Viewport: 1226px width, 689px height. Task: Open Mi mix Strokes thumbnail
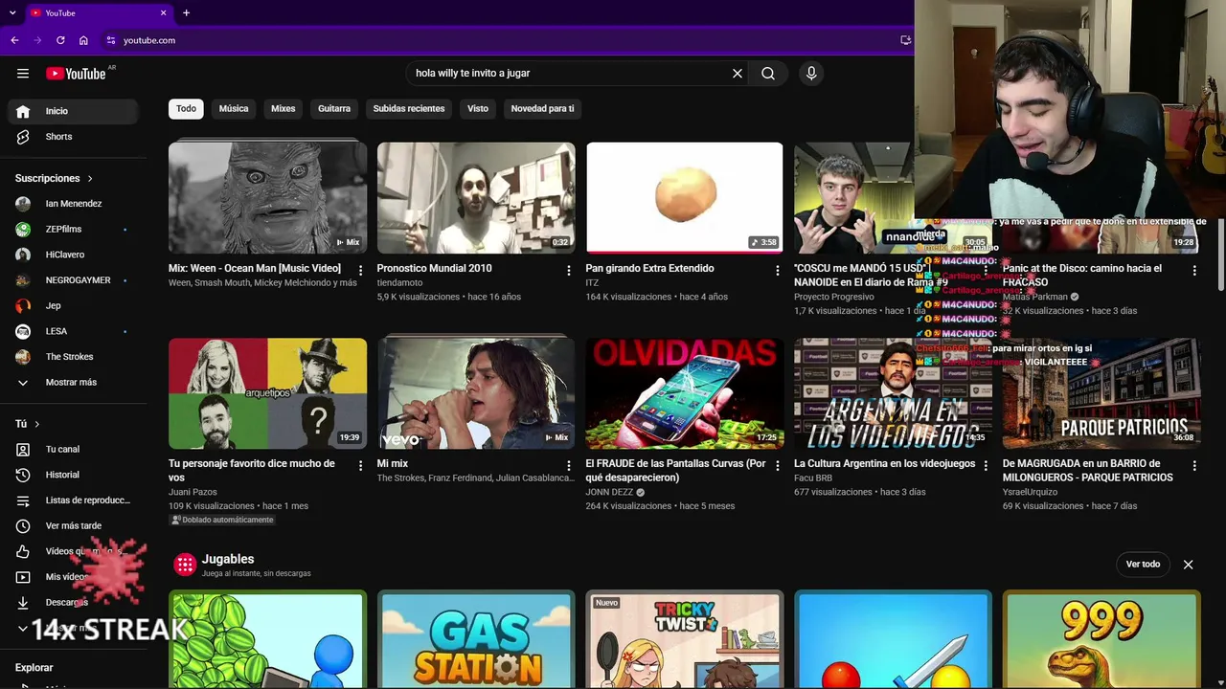476,393
